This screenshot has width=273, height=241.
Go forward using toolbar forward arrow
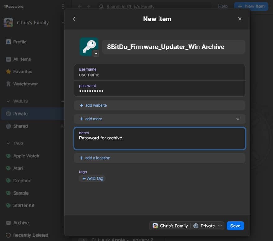click(88, 7)
